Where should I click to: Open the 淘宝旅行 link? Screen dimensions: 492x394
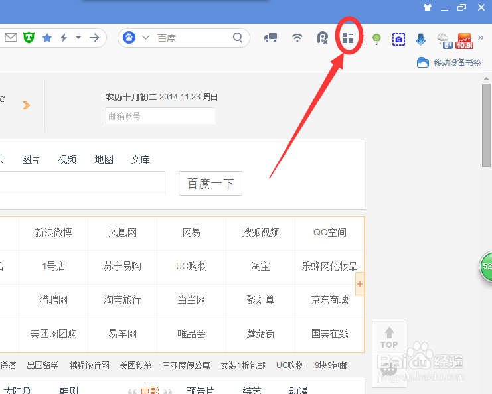122,300
